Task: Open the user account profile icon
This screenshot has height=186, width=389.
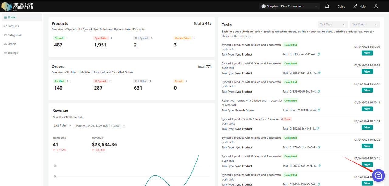Action: tap(376, 6)
